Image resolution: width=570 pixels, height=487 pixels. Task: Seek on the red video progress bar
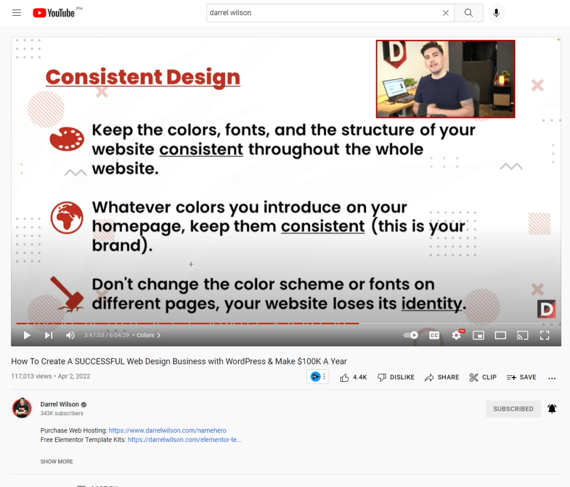tap(223, 323)
